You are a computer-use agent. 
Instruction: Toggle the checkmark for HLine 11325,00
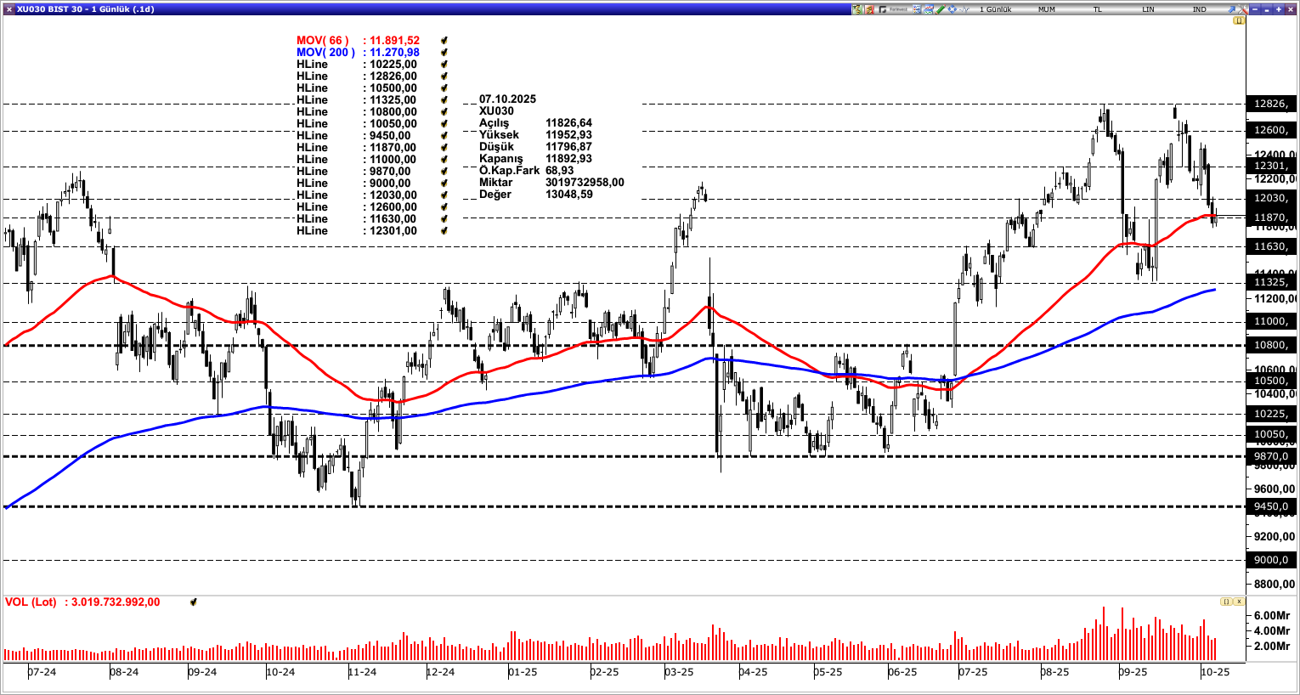tap(444, 100)
